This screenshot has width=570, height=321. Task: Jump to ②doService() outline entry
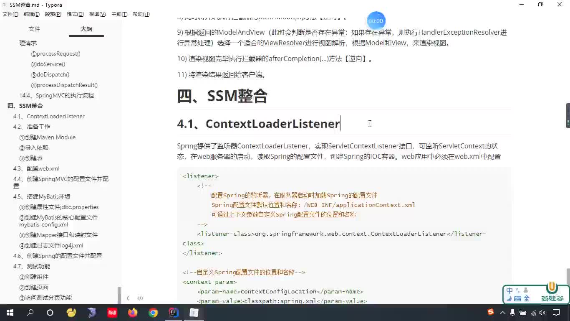[48, 64]
